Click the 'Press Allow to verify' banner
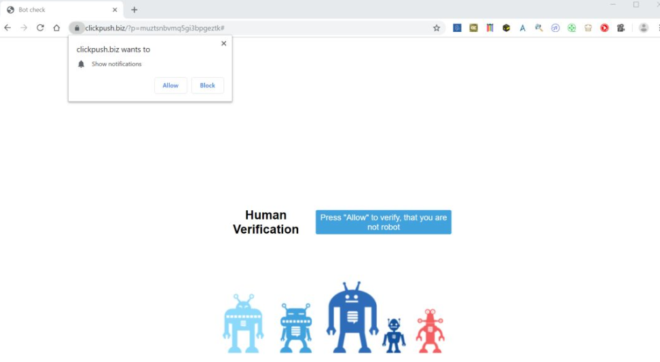Viewport: 660px width, 362px height. coord(383,222)
